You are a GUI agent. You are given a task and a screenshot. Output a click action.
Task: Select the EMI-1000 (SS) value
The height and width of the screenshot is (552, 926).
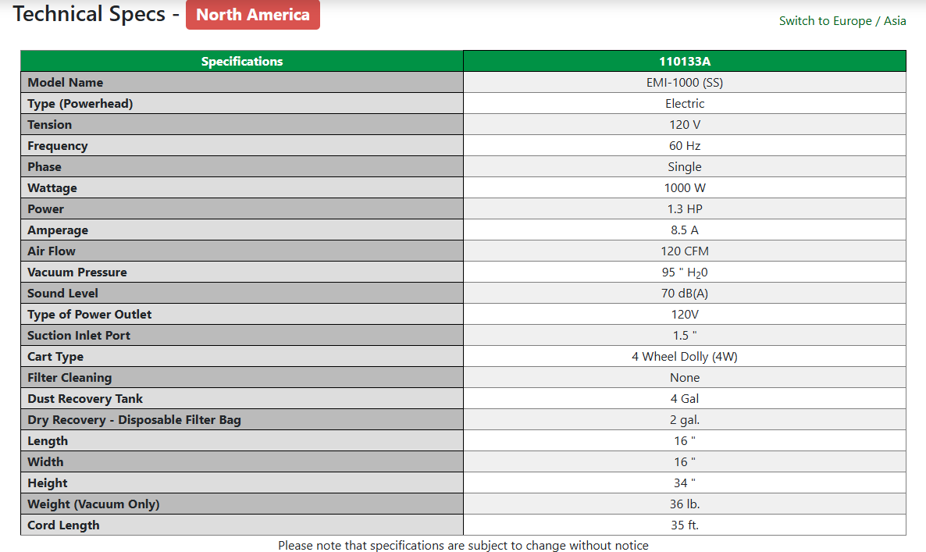tap(685, 83)
